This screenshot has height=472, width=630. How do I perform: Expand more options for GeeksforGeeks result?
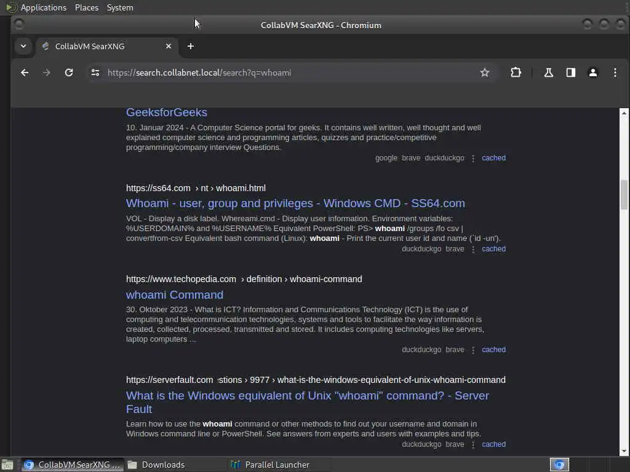(x=473, y=158)
